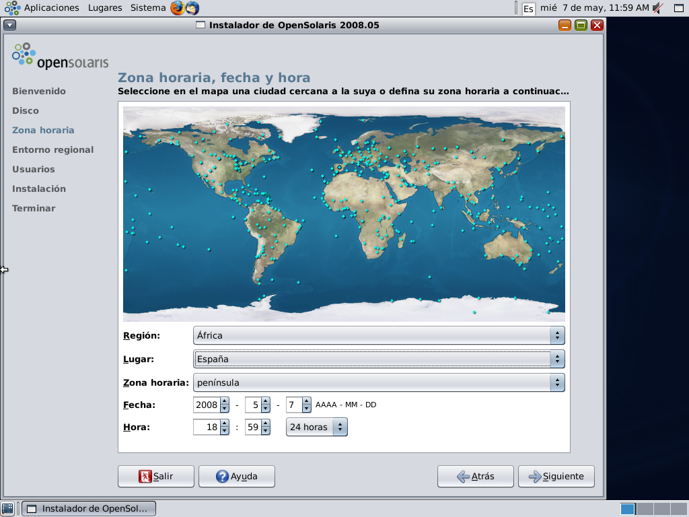Expand the Región dropdown showing África
Viewport: 689px width, 517px height.
pyautogui.click(x=378, y=335)
